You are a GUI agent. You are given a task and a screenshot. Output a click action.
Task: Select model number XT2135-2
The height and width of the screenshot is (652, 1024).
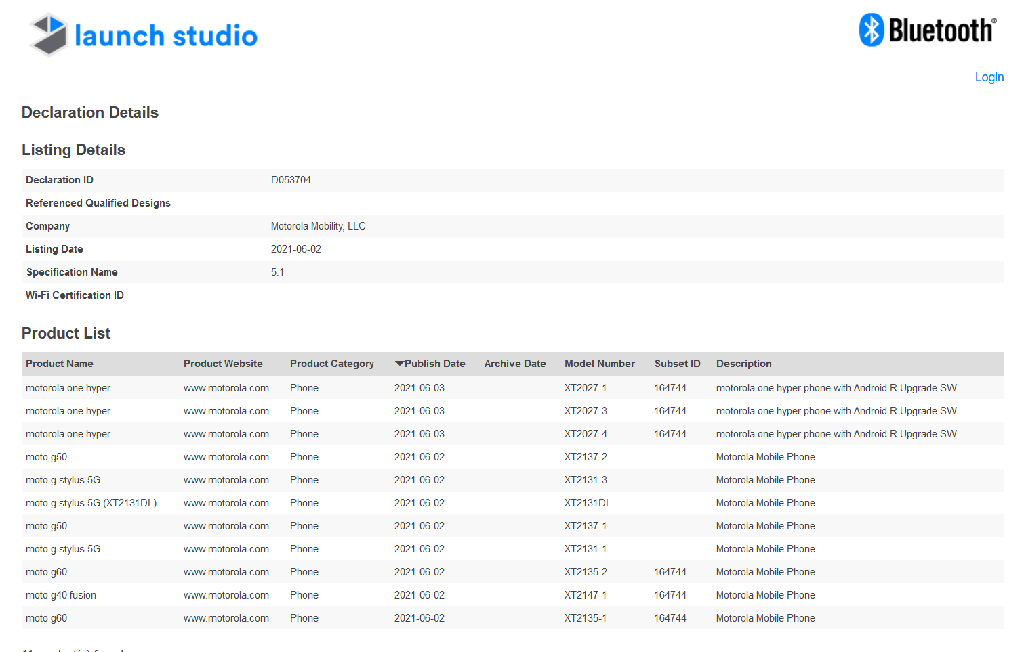(x=586, y=572)
